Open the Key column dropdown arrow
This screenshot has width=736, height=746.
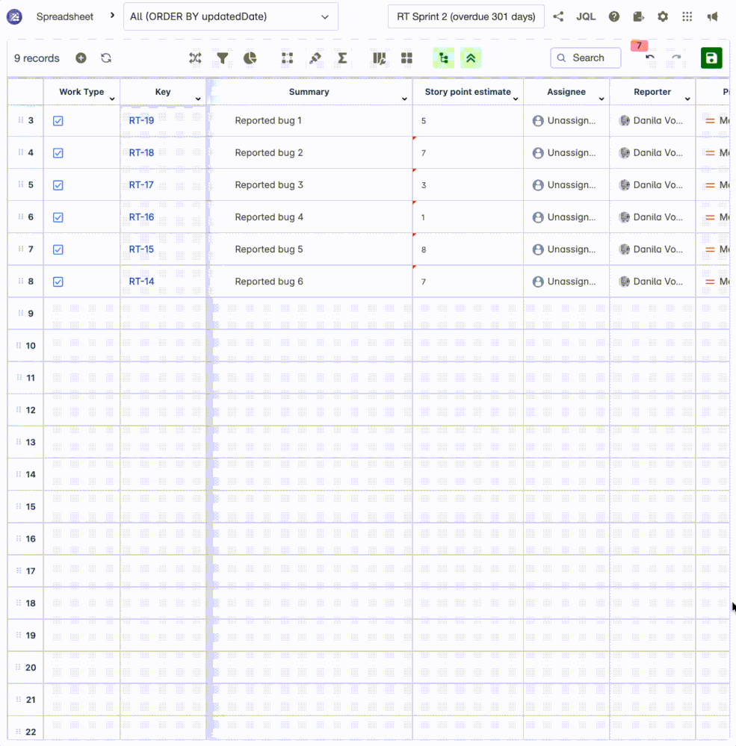[198, 99]
